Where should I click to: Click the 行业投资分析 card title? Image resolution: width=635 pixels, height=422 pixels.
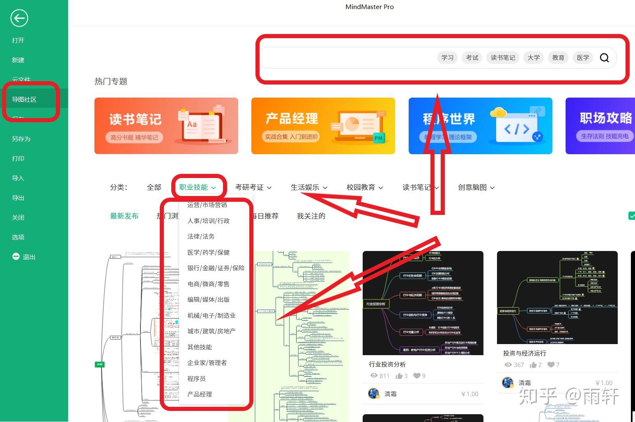click(x=387, y=364)
